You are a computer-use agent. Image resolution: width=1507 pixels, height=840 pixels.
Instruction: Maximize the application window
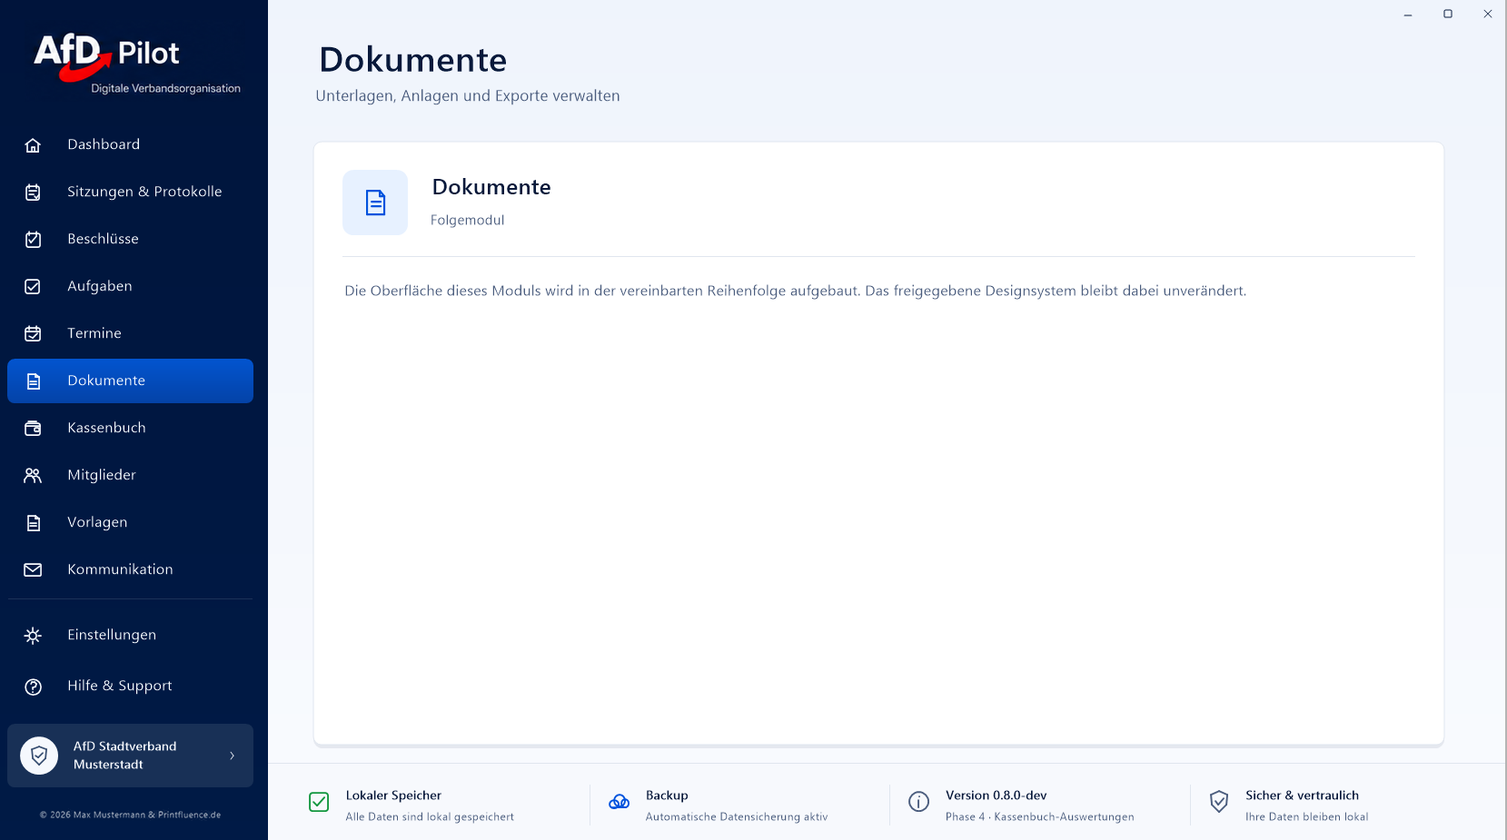tap(1448, 14)
